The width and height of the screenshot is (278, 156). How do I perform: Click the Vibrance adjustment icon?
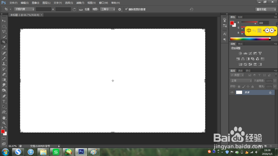(x=260, y=53)
